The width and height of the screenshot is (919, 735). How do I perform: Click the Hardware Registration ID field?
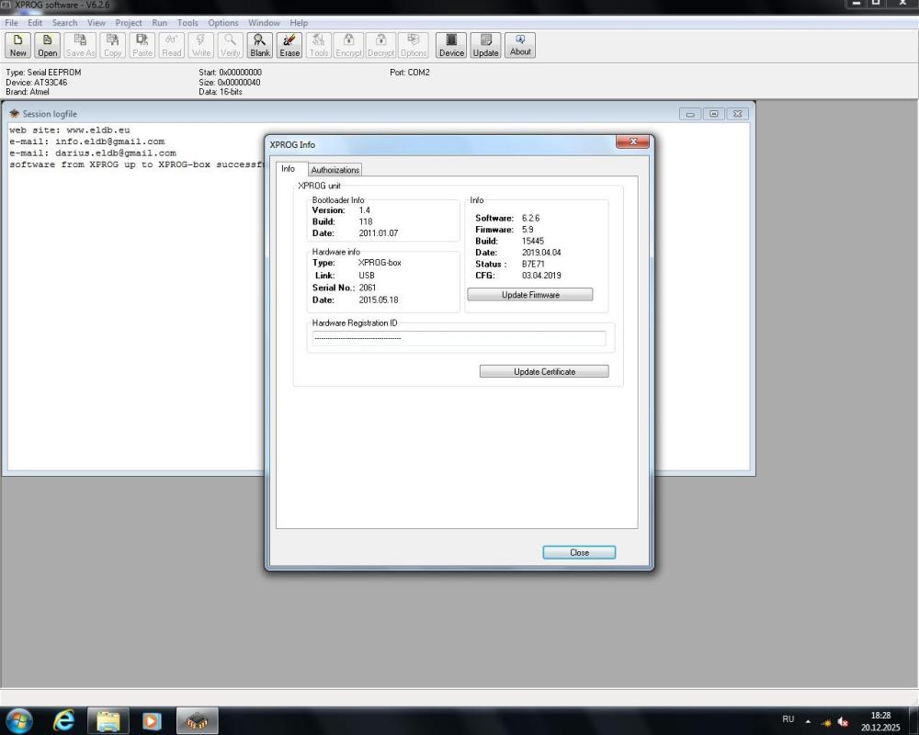[x=459, y=338]
